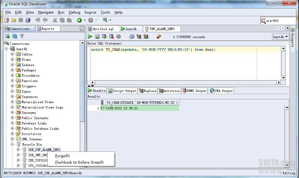This screenshot has width=299, height=178.
Task: Open the Script Output tab
Action: 122,91
